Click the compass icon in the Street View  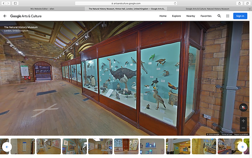point(243,107)
